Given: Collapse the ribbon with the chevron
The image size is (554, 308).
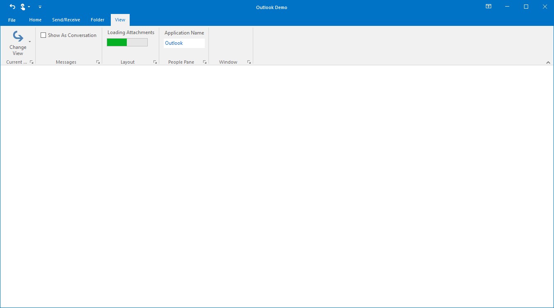Looking at the screenshot, I should (x=548, y=62).
